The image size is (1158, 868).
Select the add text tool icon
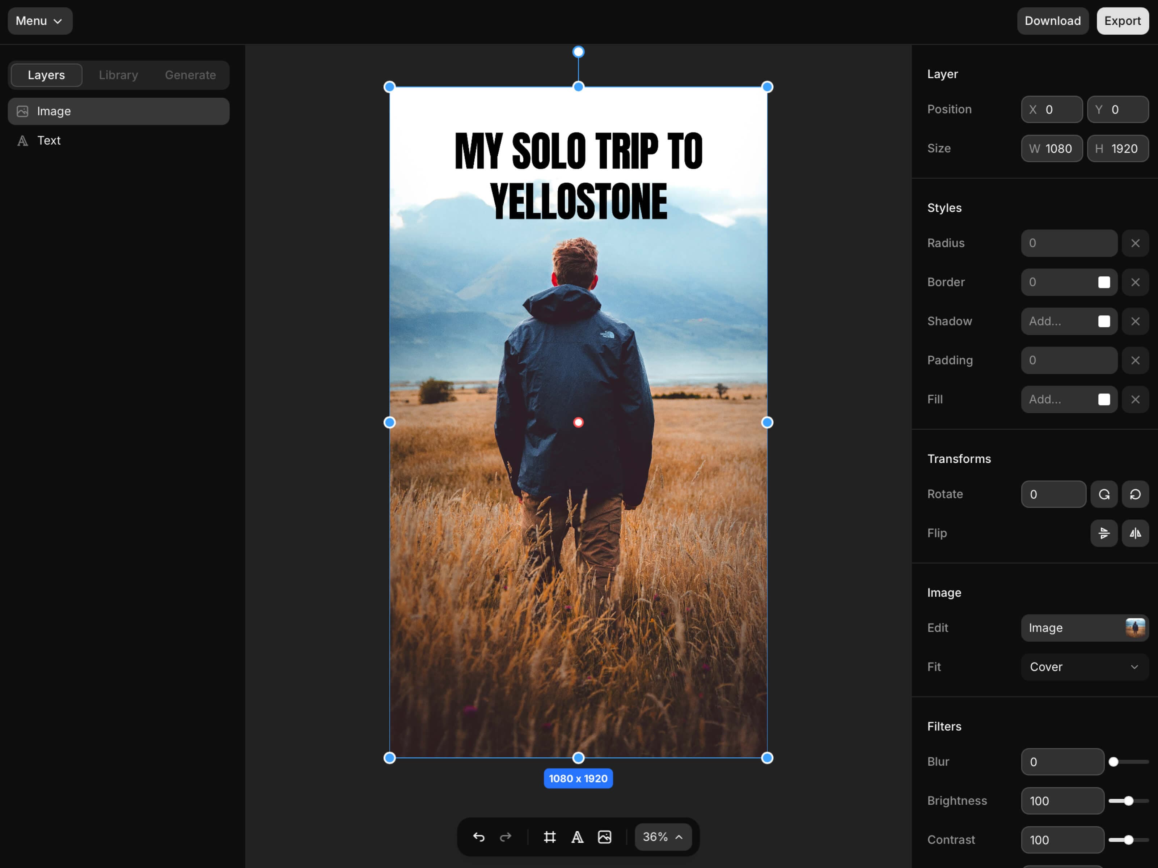point(577,837)
